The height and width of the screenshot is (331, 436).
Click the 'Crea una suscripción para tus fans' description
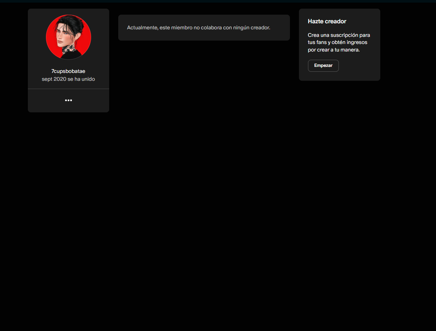(339, 42)
